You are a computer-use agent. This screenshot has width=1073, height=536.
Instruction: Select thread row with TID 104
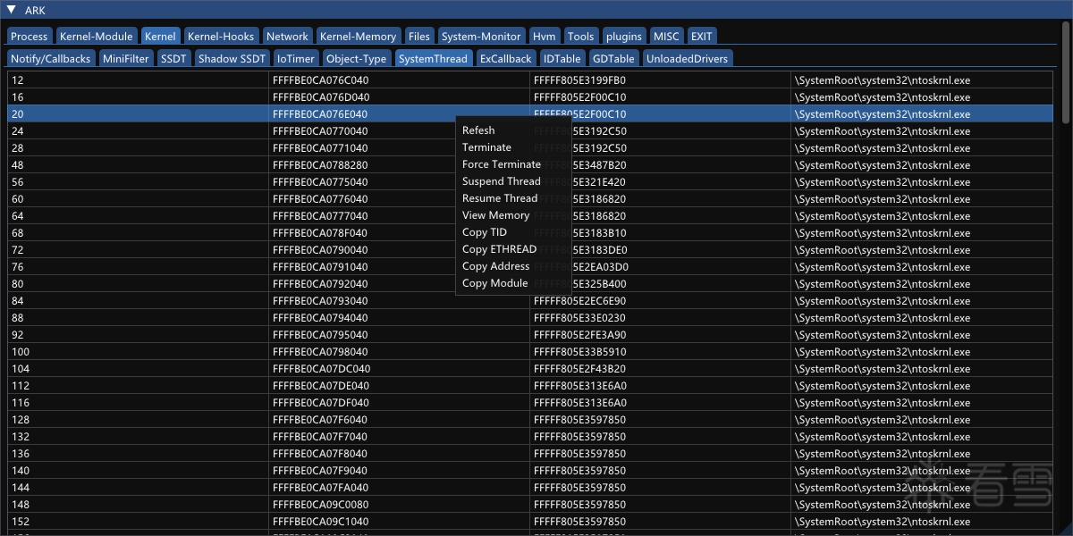coord(531,369)
